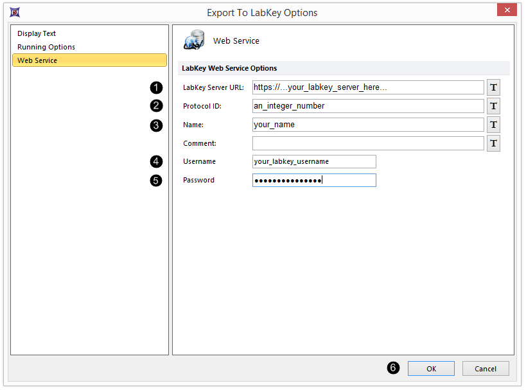
Task: Close the Export To LabKey Options dialog
Action: pyautogui.click(x=507, y=10)
